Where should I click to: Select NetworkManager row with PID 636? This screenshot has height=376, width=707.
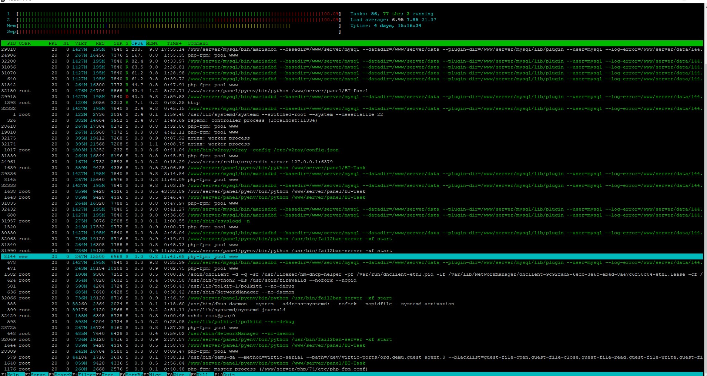(352, 292)
